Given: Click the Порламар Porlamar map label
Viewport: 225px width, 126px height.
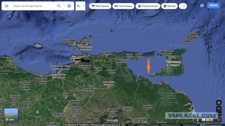Looking at the screenshot, I should pos(86,48).
